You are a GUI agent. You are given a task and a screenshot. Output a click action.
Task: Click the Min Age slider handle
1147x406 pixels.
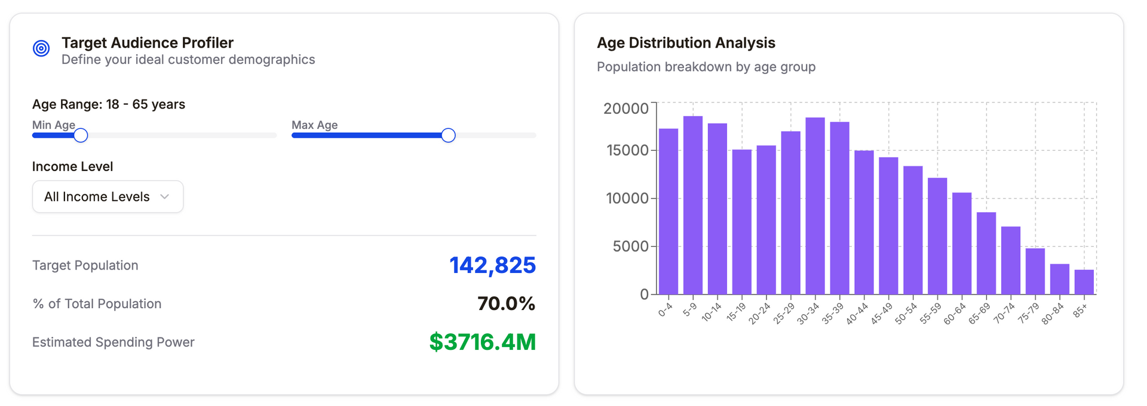click(x=81, y=135)
